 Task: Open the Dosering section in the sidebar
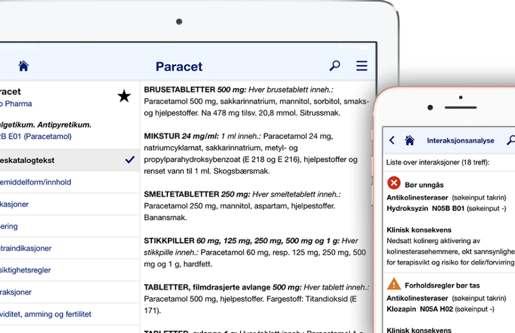tap(70, 226)
